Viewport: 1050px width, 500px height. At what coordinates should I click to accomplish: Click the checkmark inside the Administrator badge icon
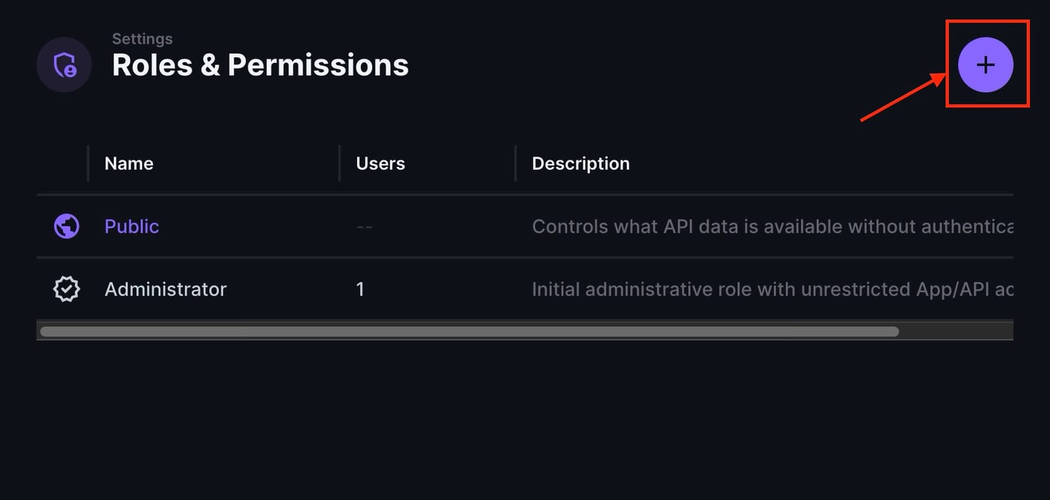click(66, 289)
